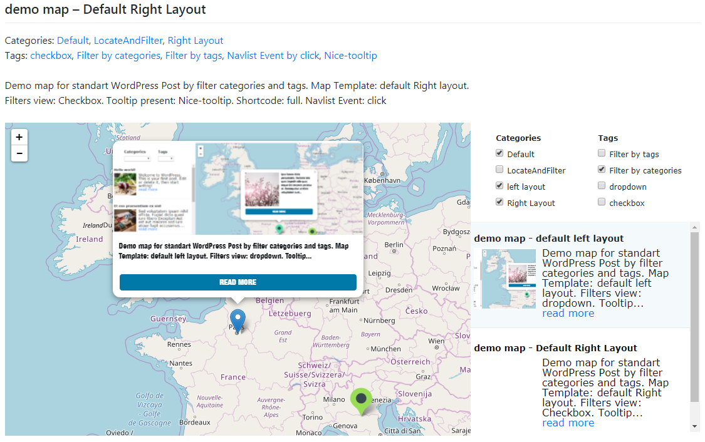
Task: Open the LocateAndFilter category link
Action: pyautogui.click(x=128, y=41)
